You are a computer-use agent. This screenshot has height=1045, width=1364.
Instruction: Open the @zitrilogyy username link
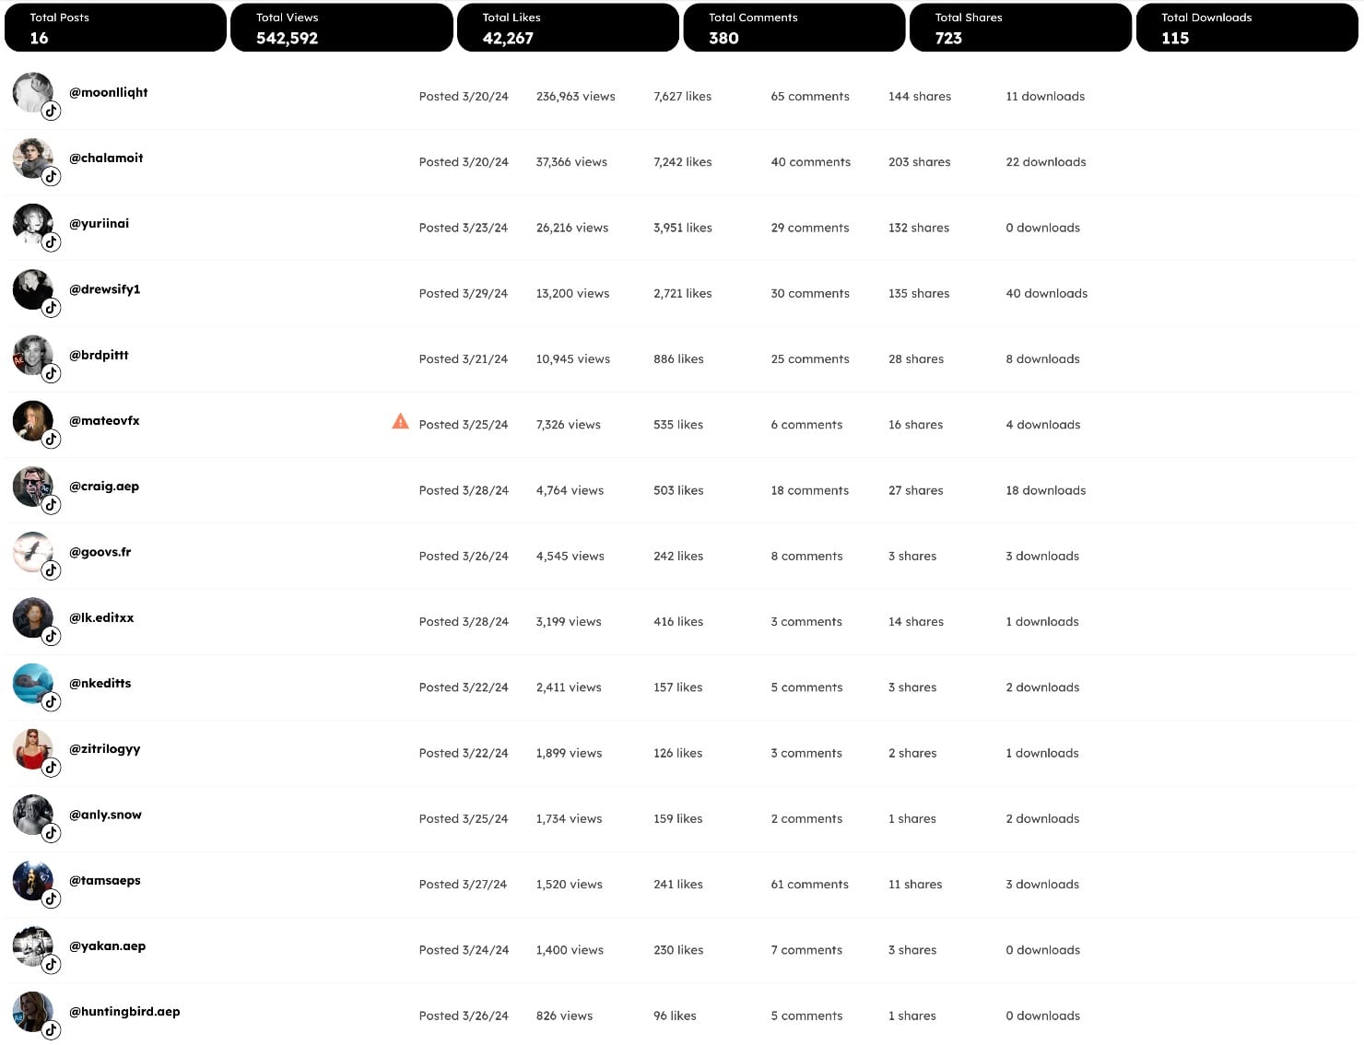[x=105, y=748]
